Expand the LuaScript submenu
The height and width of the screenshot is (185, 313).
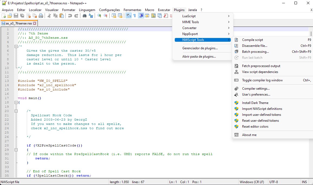[203, 16]
